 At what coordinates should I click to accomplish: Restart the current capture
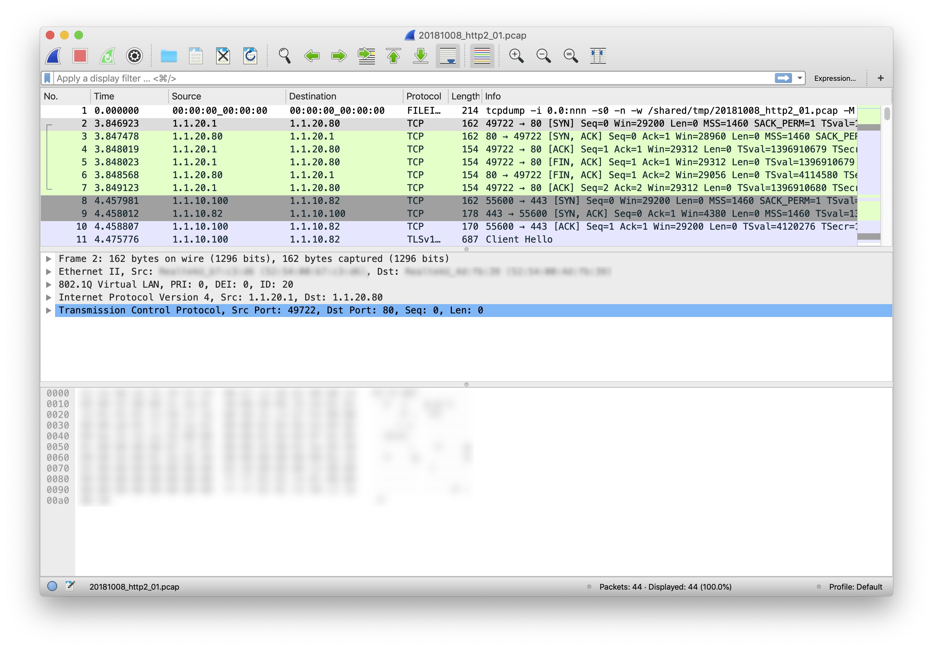pos(108,56)
